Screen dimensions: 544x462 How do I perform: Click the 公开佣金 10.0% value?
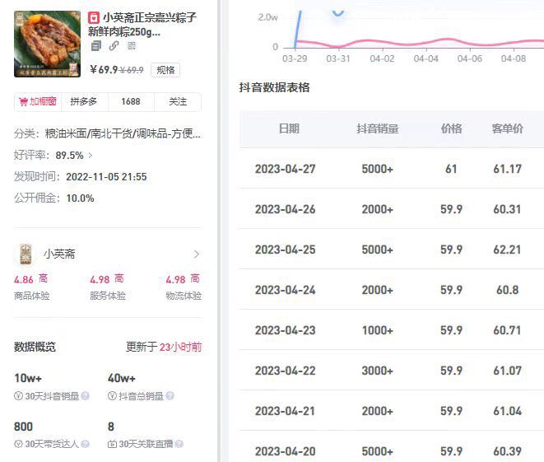click(x=80, y=198)
